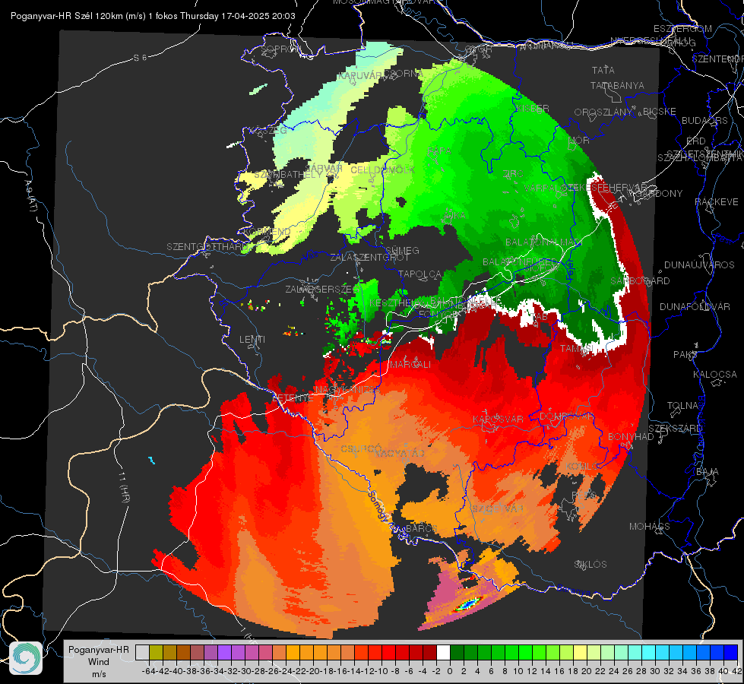Click the LETENYE city label
This screenshot has height=684, width=744.
click(293, 398)
